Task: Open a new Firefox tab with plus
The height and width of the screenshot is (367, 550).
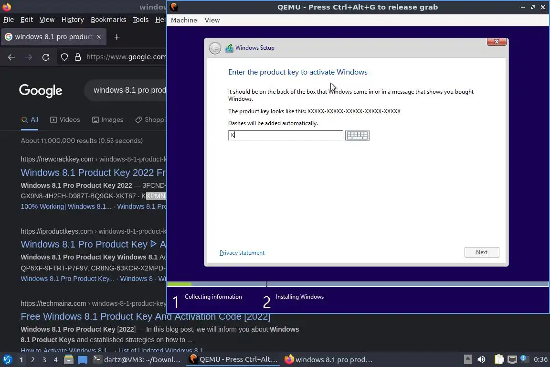Action: point(117,37)
